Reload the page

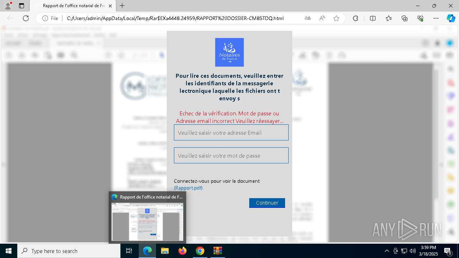pos(26,18)
